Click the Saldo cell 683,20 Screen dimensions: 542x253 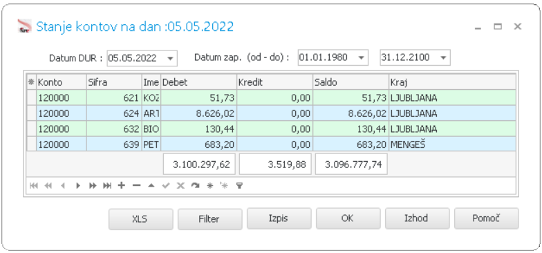tap(351, 144)
